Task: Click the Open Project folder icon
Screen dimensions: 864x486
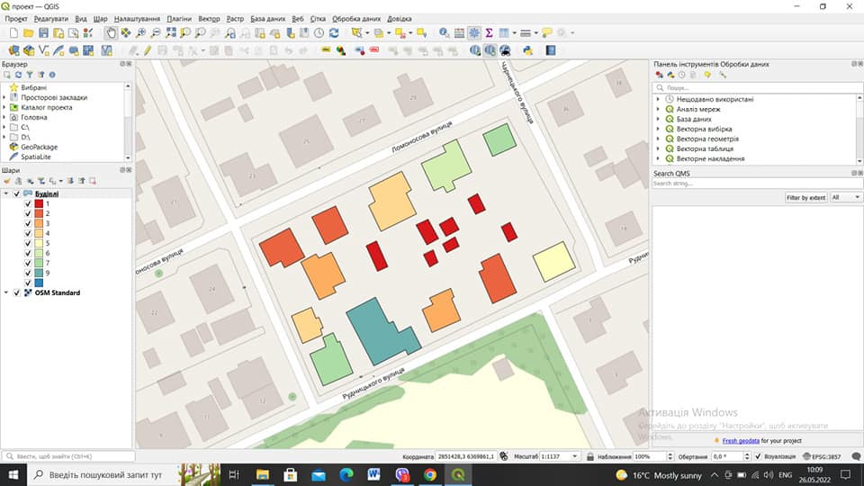Action: 29,33
